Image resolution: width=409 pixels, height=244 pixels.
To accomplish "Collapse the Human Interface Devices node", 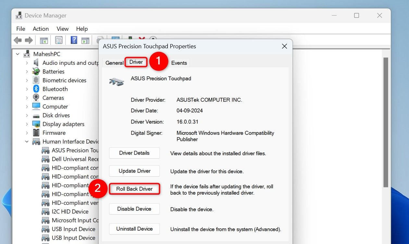I will click(x=27, y=142).
